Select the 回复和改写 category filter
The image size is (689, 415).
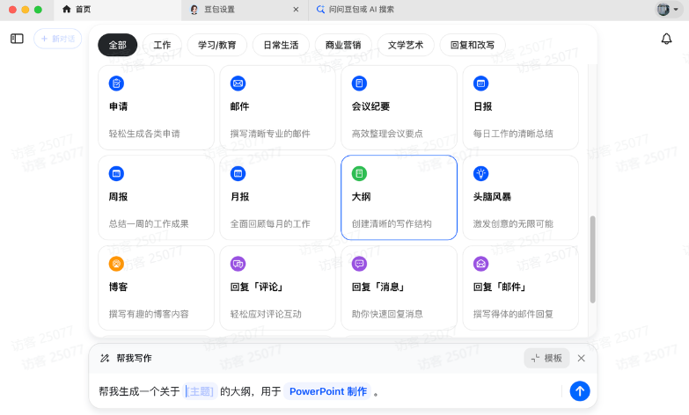[473, 45]
